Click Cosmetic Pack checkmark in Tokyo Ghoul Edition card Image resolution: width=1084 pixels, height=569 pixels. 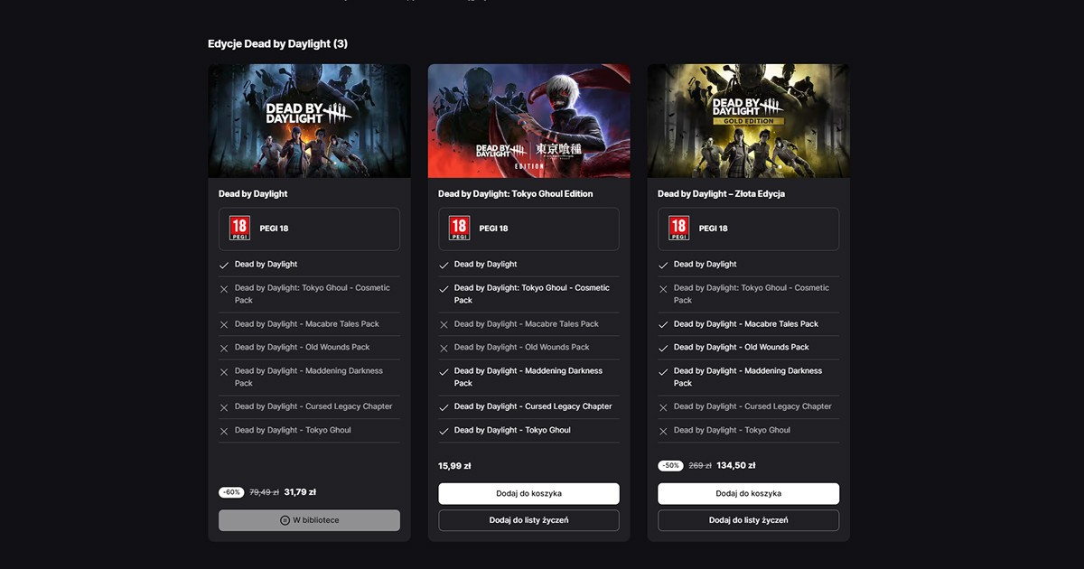[444, 289]
